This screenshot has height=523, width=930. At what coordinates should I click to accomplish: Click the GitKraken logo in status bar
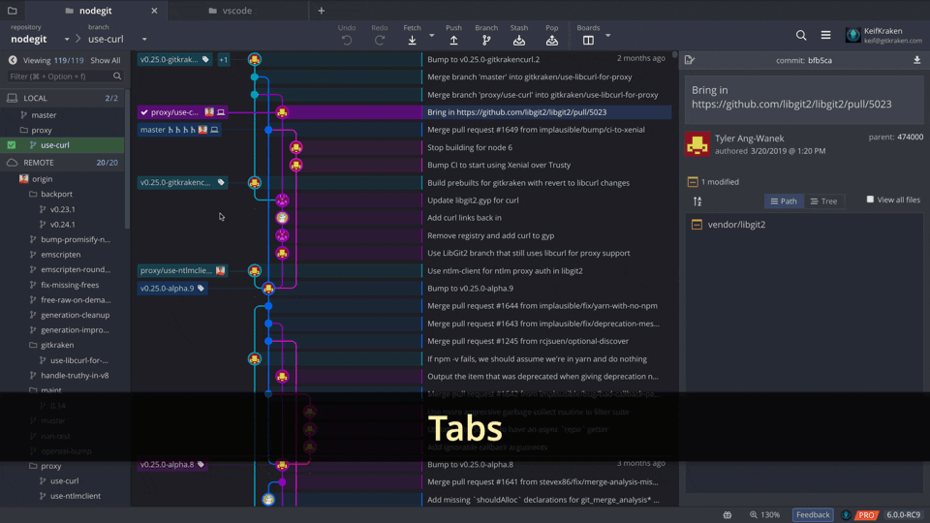[847, 514]
